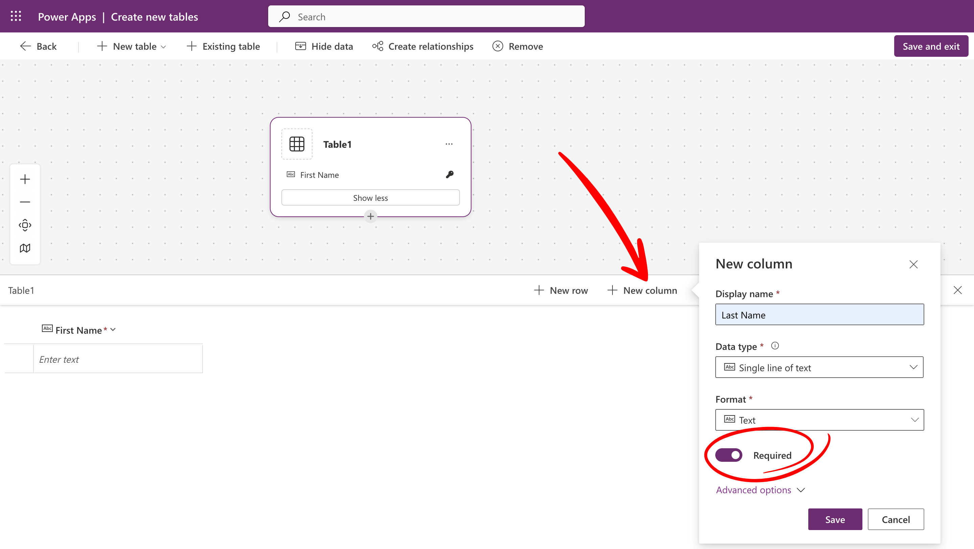The width and height of the screenshot is (974, 549).
Task: Click the canvas zoom in plus icon
Action: click(25, 179)
